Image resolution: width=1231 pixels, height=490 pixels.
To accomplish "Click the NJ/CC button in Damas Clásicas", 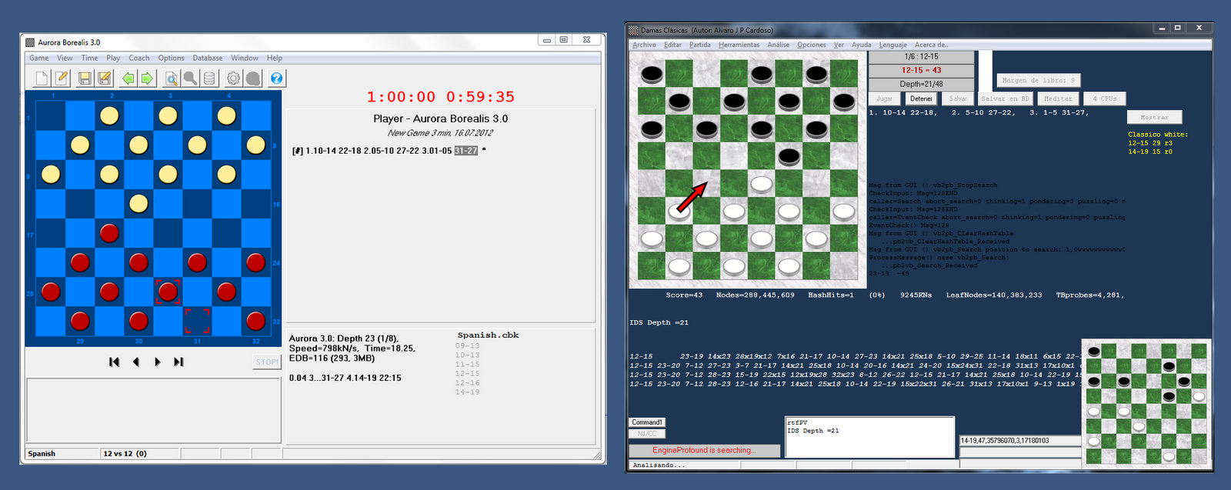I will [x=647, y=434].
